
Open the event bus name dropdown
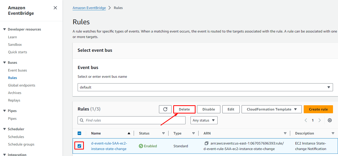click(205, 87)
